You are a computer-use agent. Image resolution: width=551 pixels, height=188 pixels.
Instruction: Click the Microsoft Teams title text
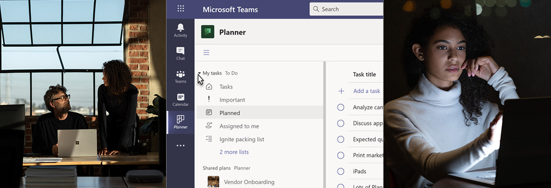point(230,9)
